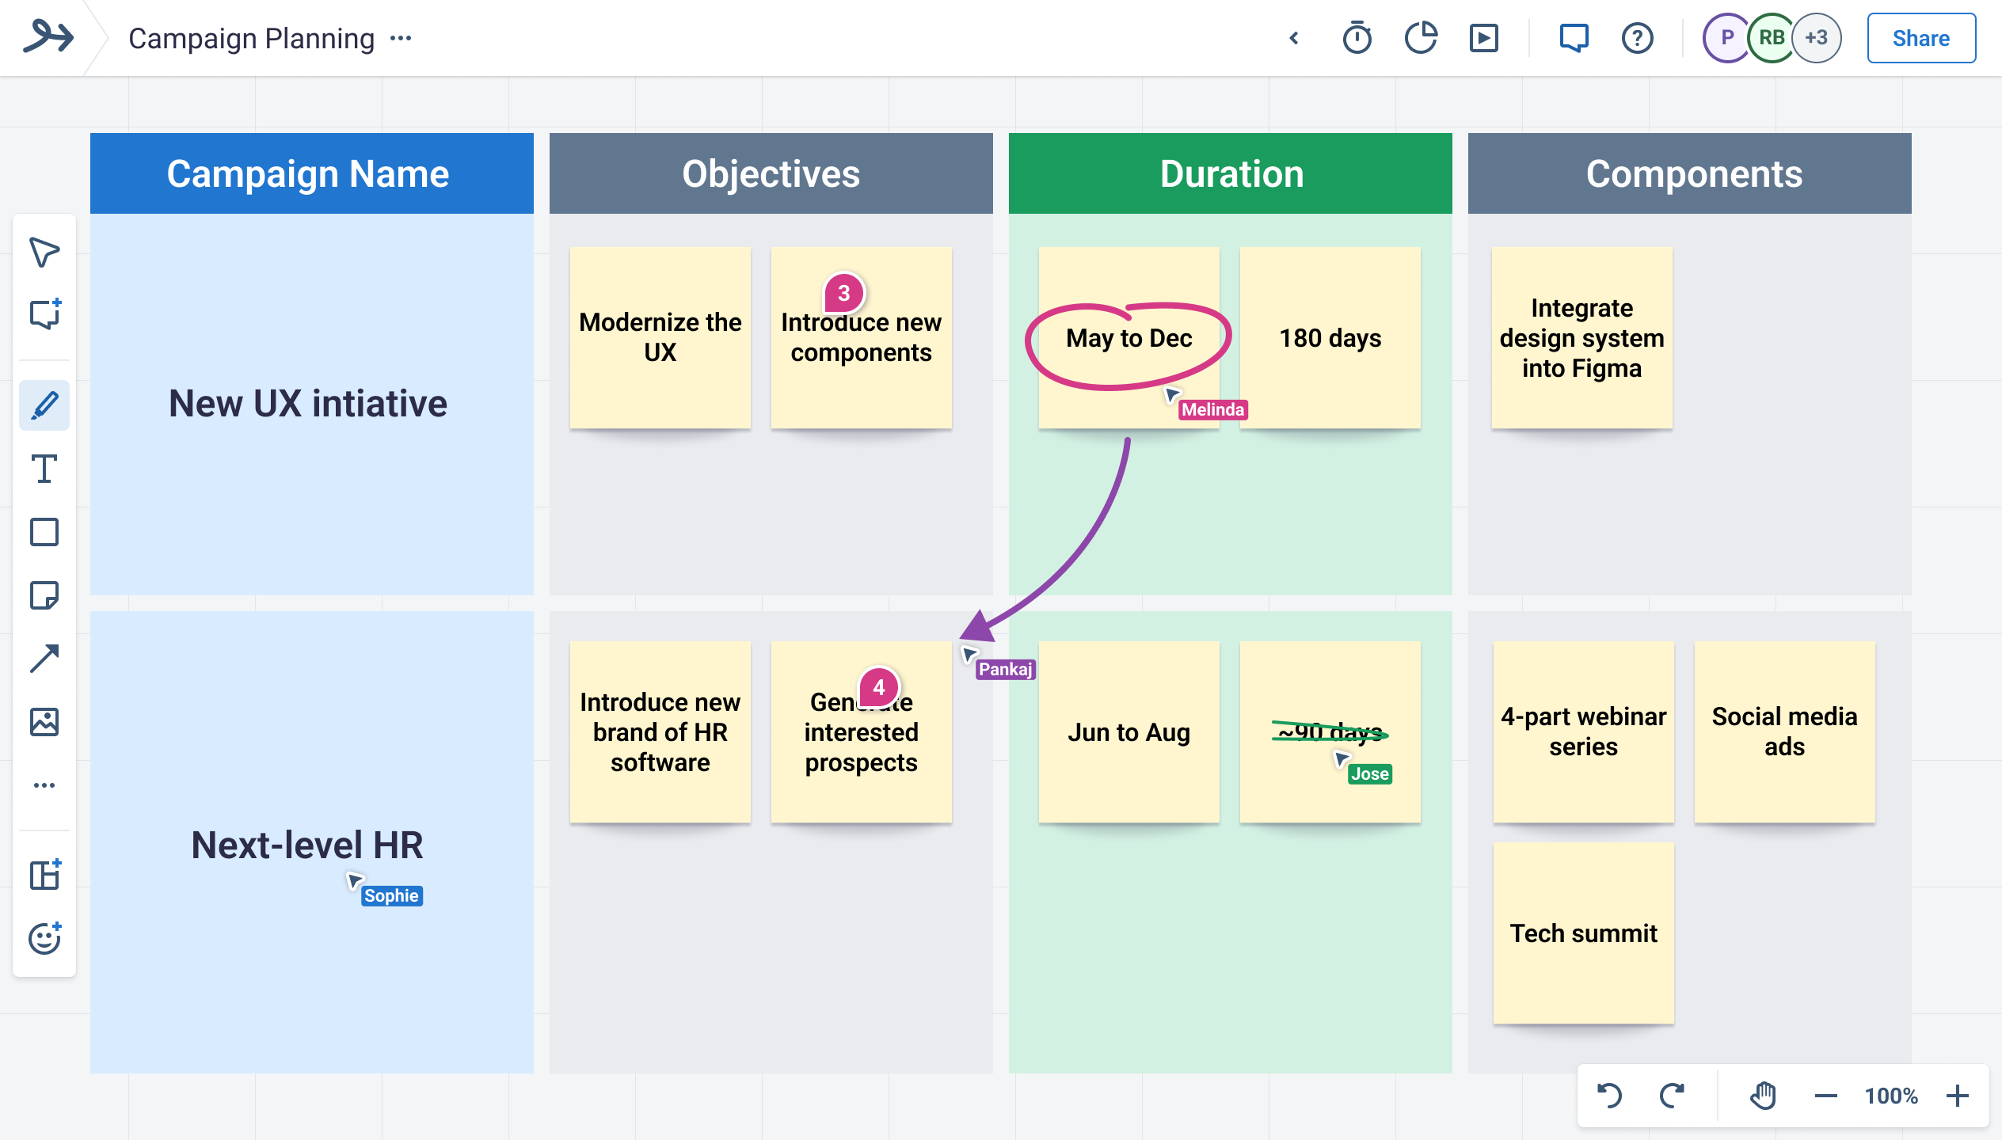Toggle the hand pan mode

[x=1763, y=1096]
